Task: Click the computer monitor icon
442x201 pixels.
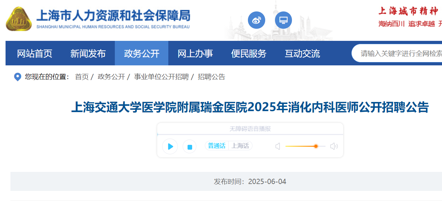Action: pos(283,20)
